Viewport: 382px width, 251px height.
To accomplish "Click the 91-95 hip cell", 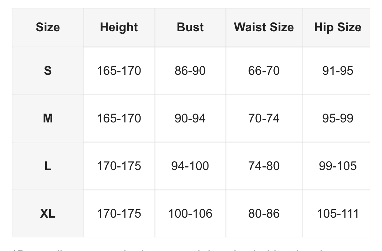I will point(338,71).
